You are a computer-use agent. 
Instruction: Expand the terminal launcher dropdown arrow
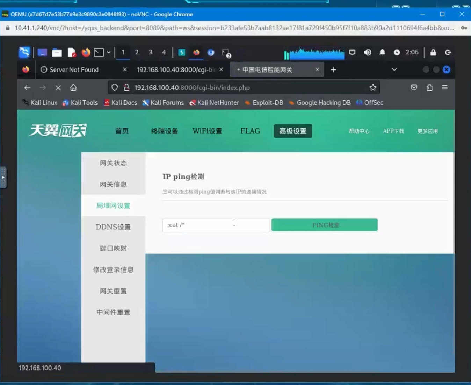coord(109,52)
